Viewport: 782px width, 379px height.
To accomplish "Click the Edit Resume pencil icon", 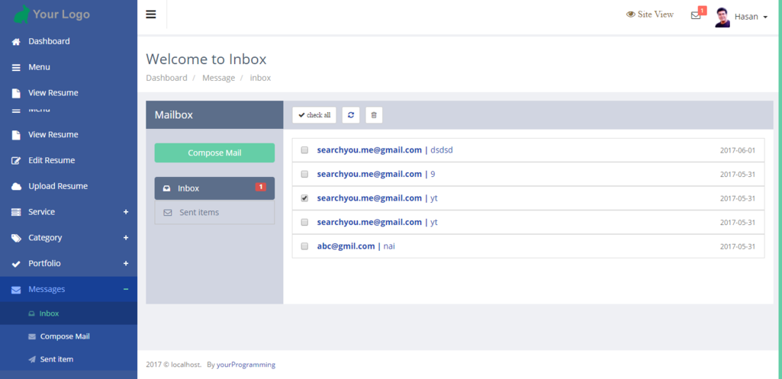I will (x=16, y=161).
